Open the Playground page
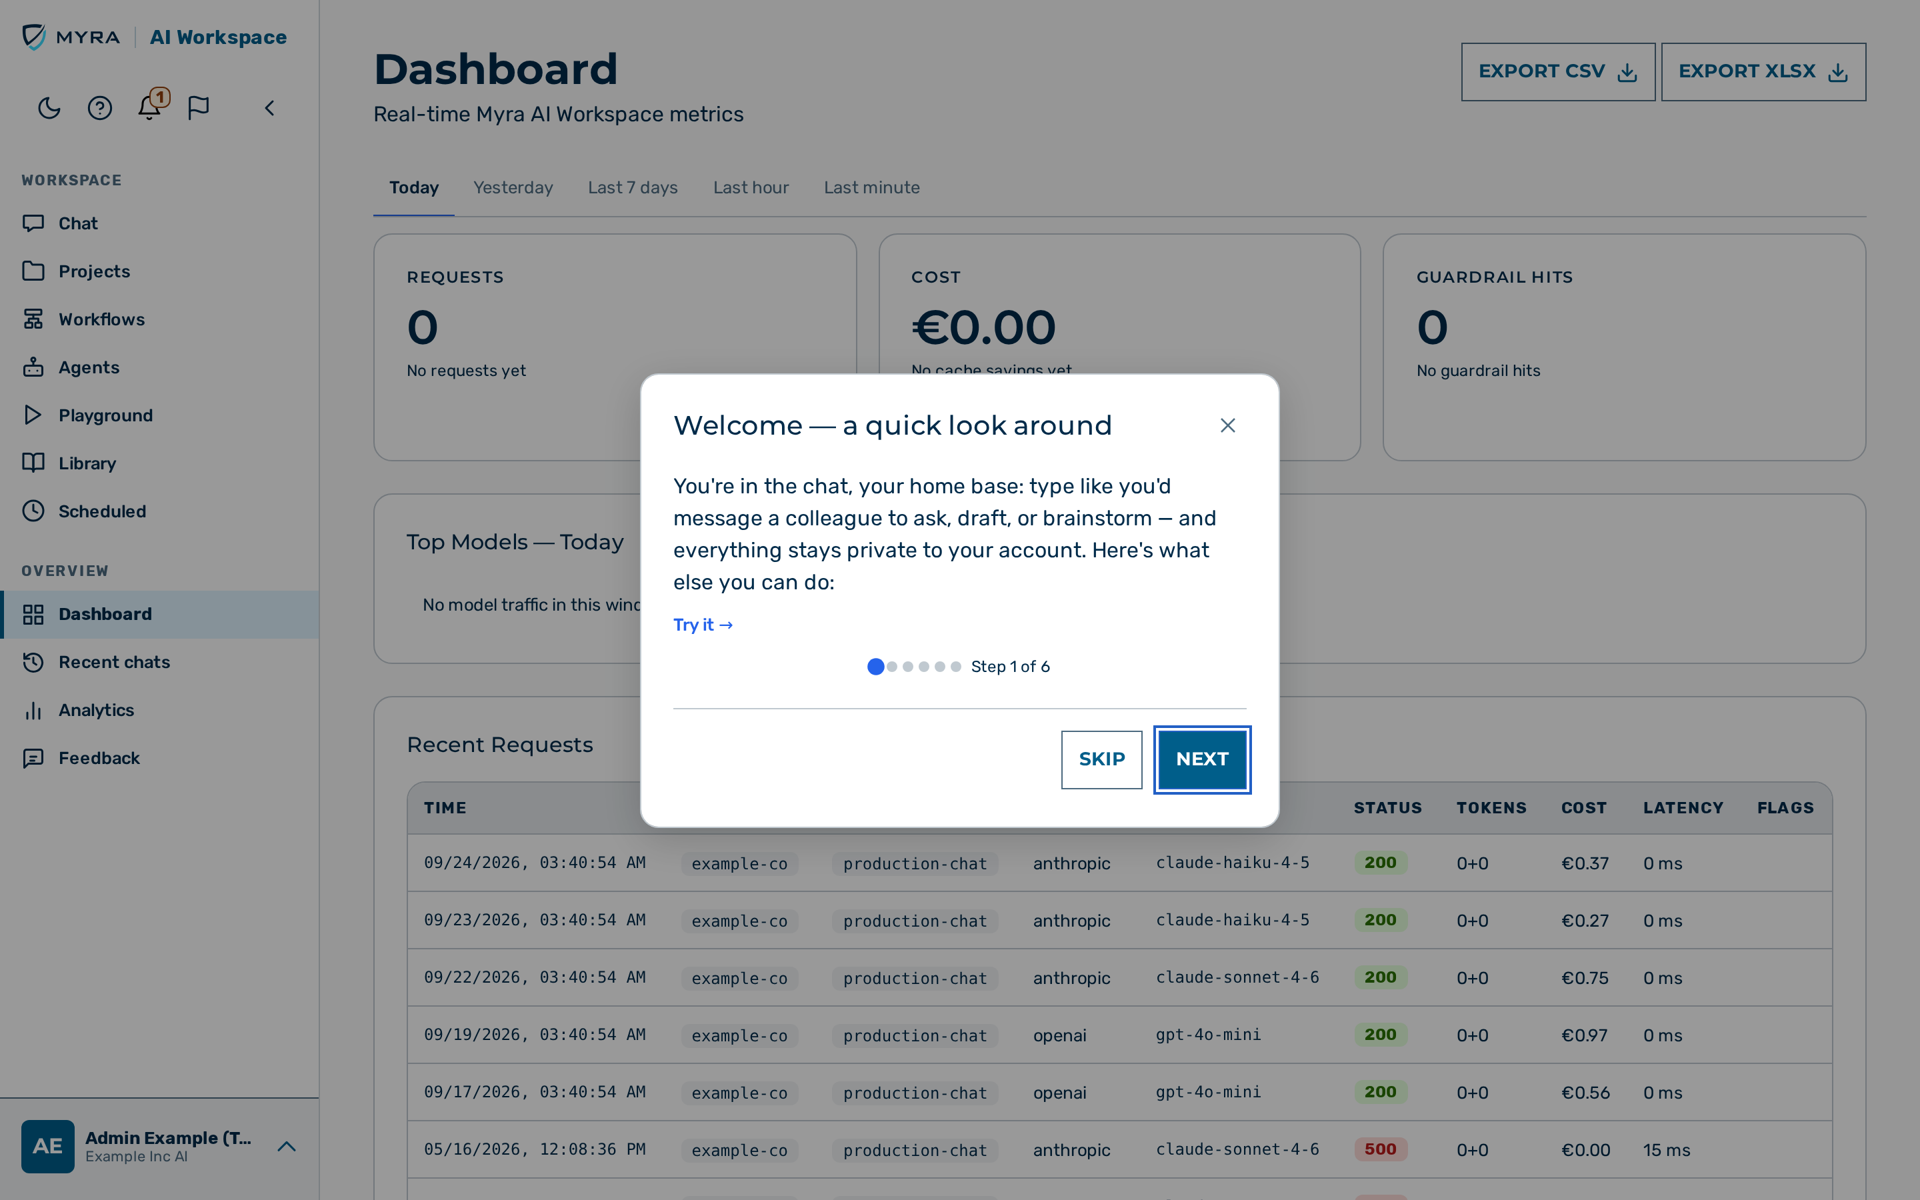This screenshot has height=1200, width=1920. click(159, 415)
